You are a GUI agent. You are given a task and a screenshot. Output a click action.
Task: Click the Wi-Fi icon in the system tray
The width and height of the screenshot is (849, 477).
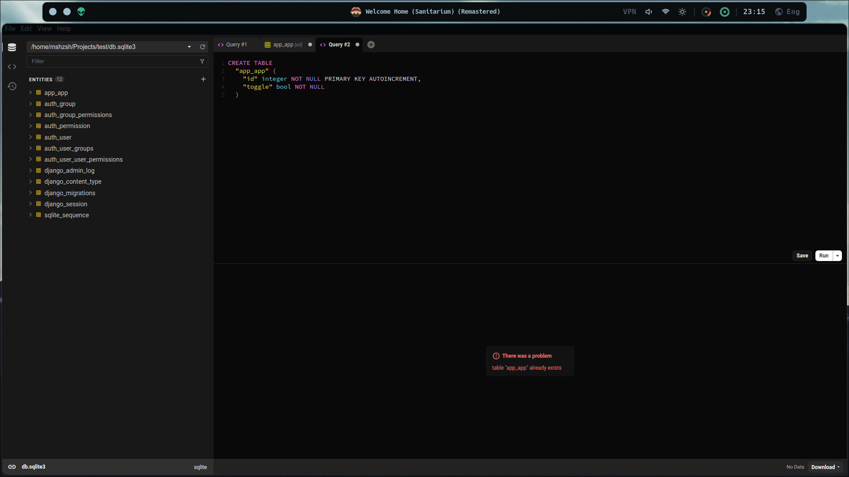click(665, 11)
